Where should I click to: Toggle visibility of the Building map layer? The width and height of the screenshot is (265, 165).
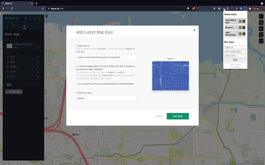click(7, 67)
